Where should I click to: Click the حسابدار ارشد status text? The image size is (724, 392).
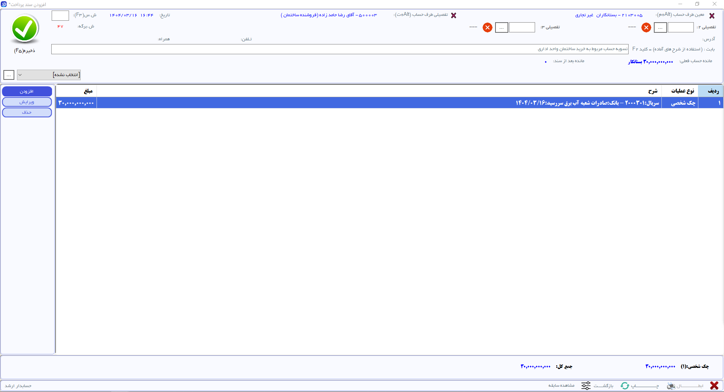[x=18, y=386]
